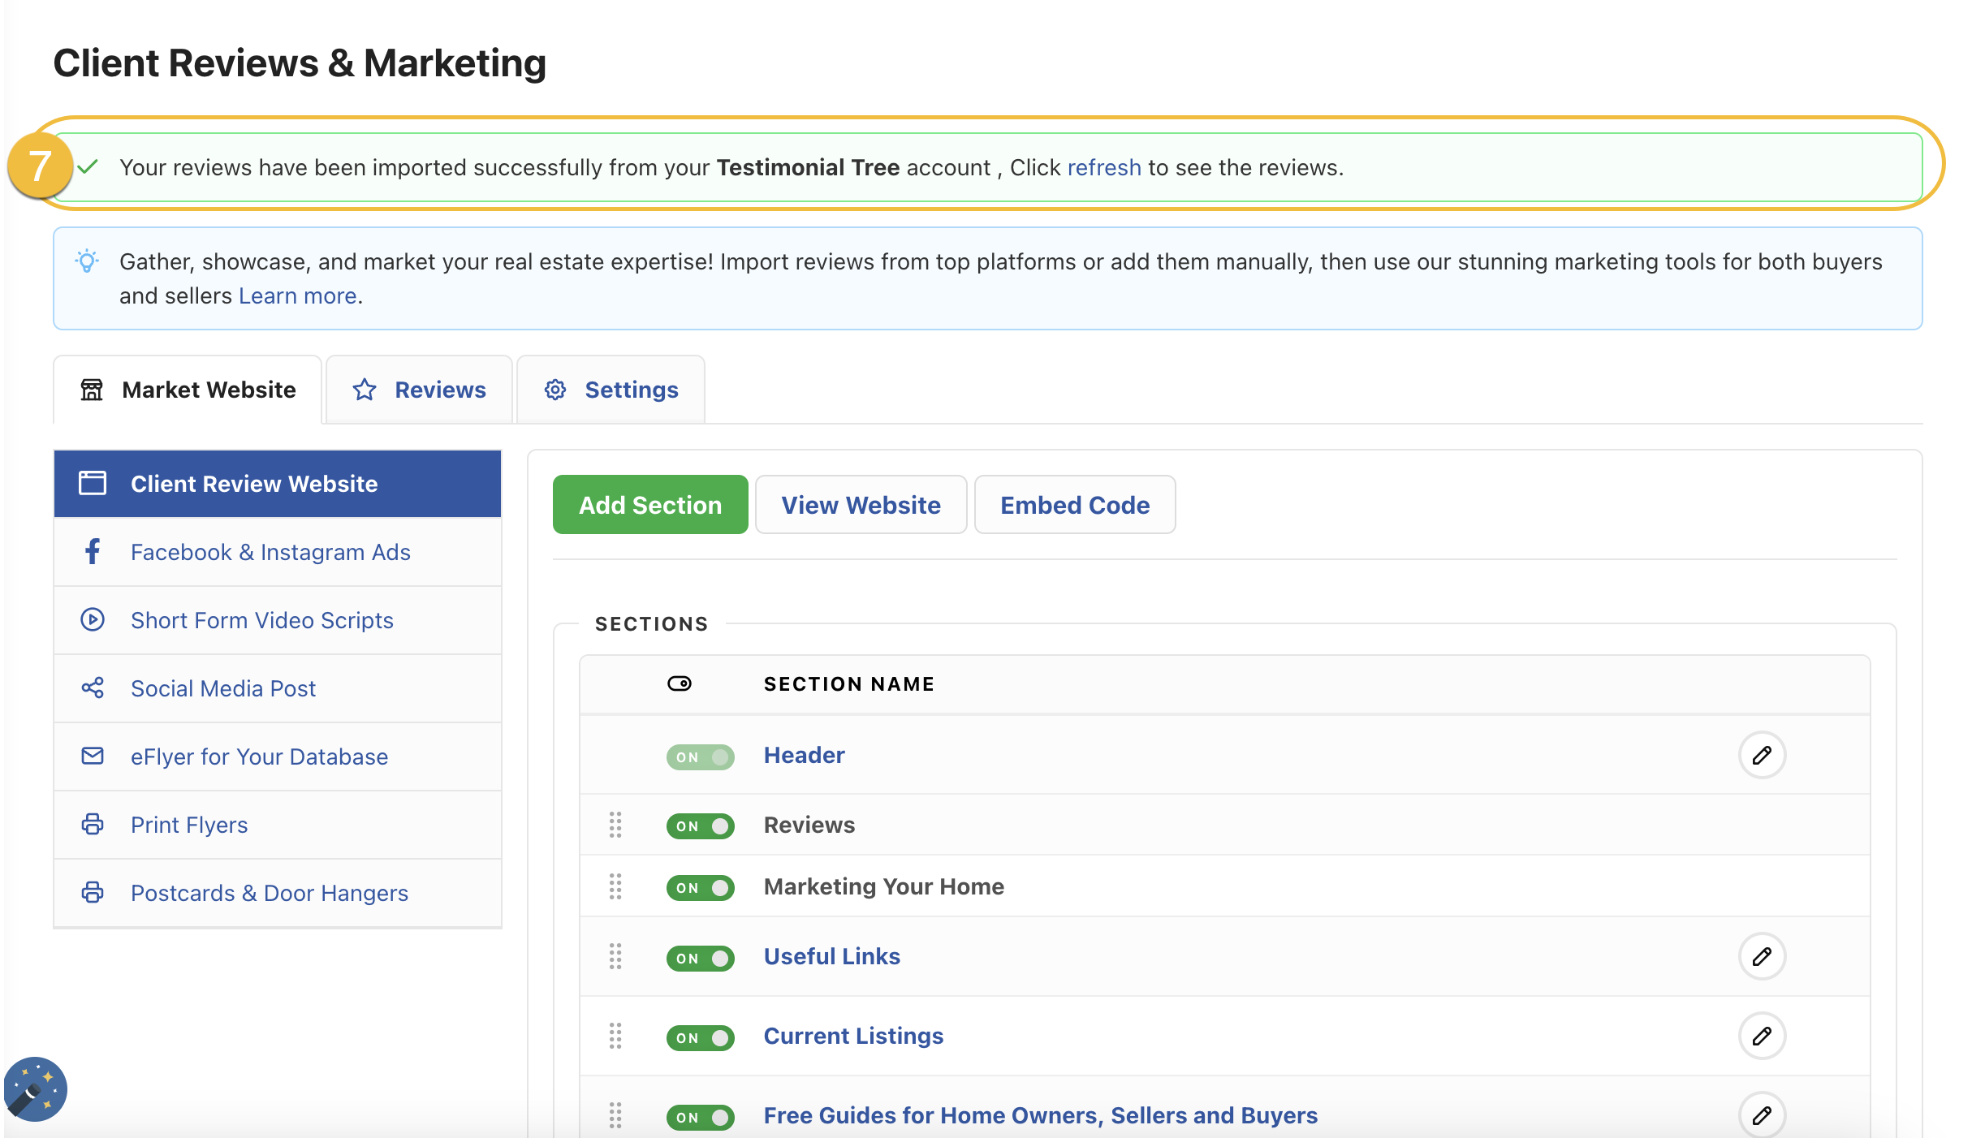This screenshot has width=1972, height=1138.
Task: Click the play icon for Short Form Video Scripts
Action: pos(92,619)
